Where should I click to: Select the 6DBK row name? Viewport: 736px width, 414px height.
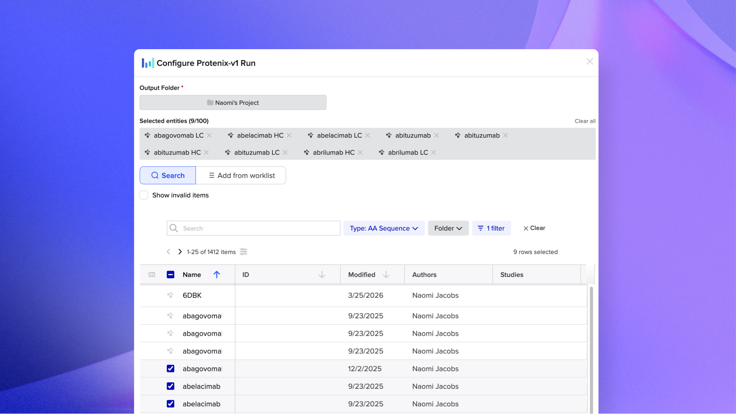tap(192, 295)
